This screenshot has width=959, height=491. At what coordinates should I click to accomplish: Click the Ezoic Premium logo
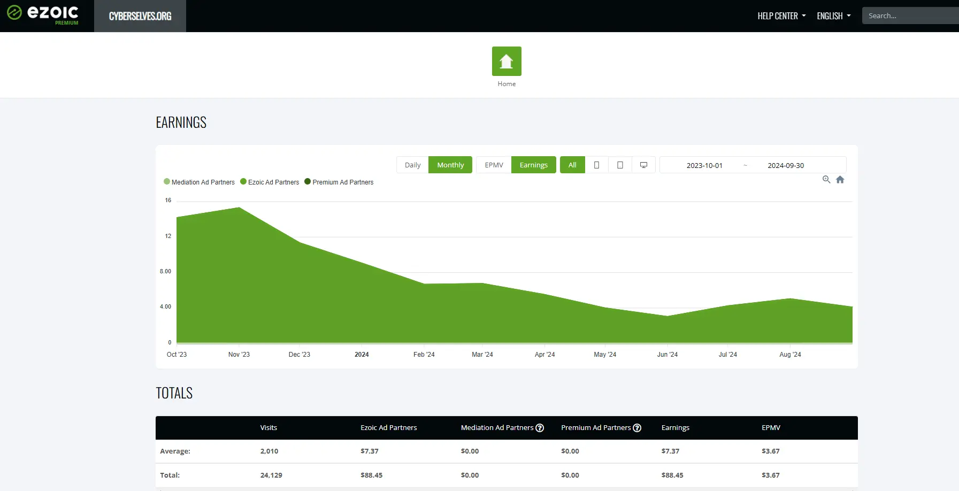point(43,15)
